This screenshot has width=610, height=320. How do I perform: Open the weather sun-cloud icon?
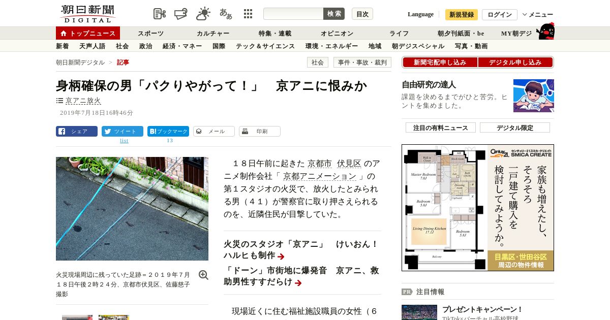(x=203, y=14)
